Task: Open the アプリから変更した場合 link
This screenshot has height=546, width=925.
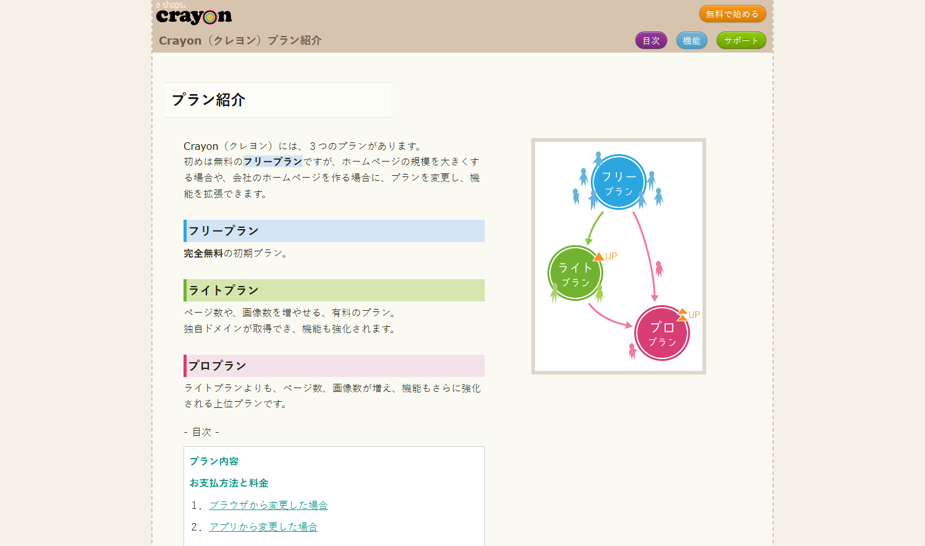Action: click(262, 526)
